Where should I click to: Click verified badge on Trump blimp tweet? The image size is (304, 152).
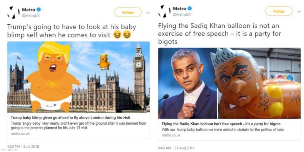pos(39,10)
